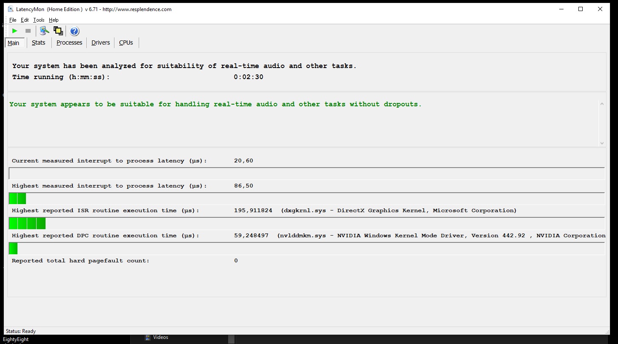The height and width of the screenshot is (344, 618).
Task: Open the Videos window from the taskbar
Action: [161, 337]
